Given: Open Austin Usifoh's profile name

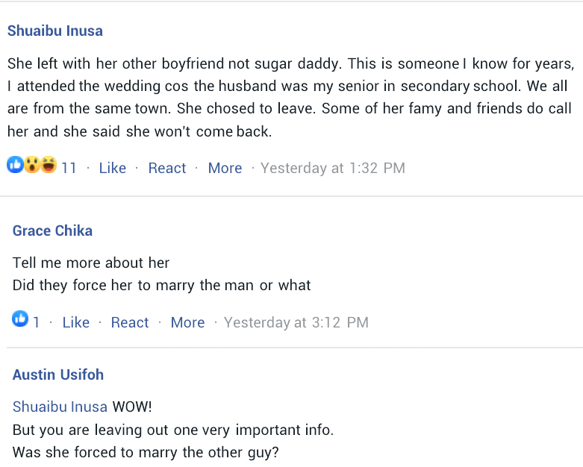Looking at the screenshot, I should (x=58, y=374).
